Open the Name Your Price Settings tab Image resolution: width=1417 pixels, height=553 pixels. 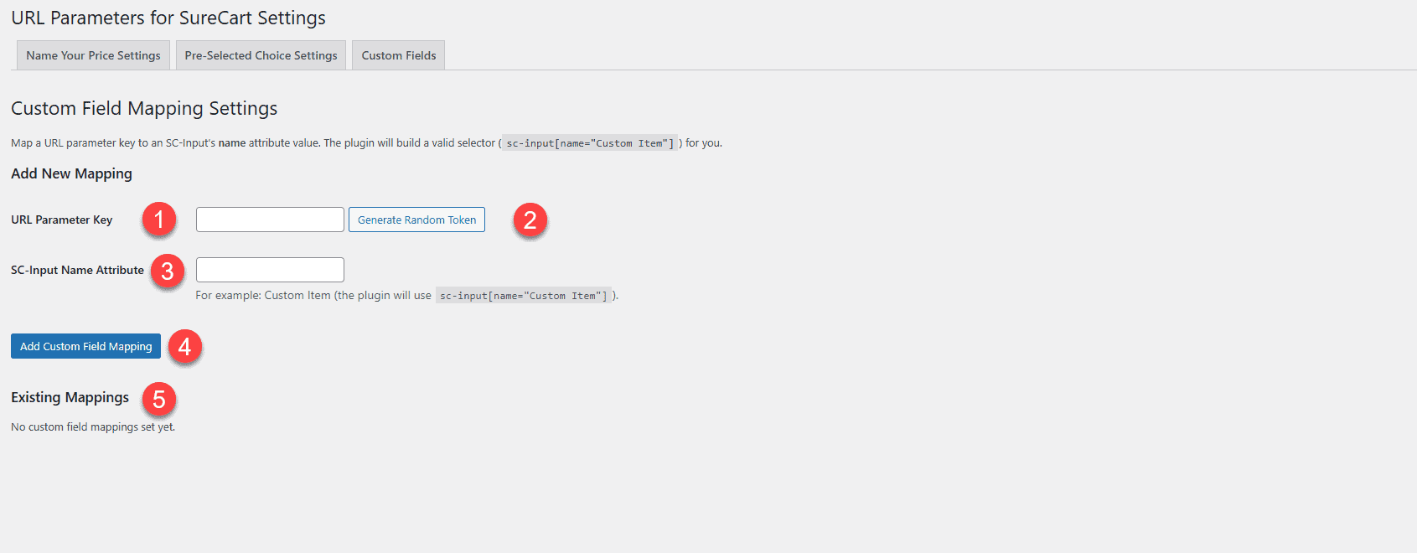point(93,55)
